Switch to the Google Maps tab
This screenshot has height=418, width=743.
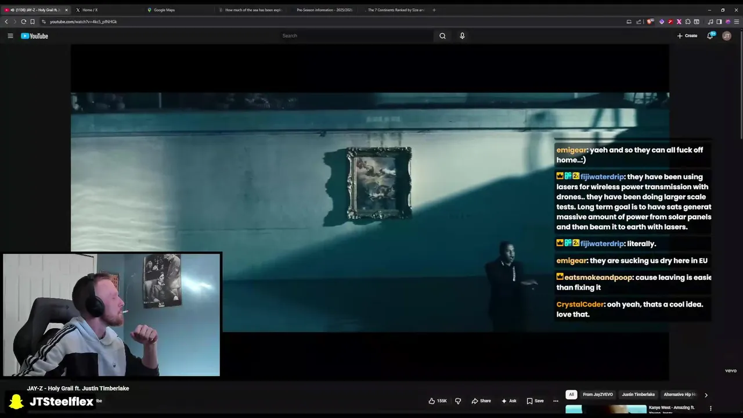[x=179, y=10]
